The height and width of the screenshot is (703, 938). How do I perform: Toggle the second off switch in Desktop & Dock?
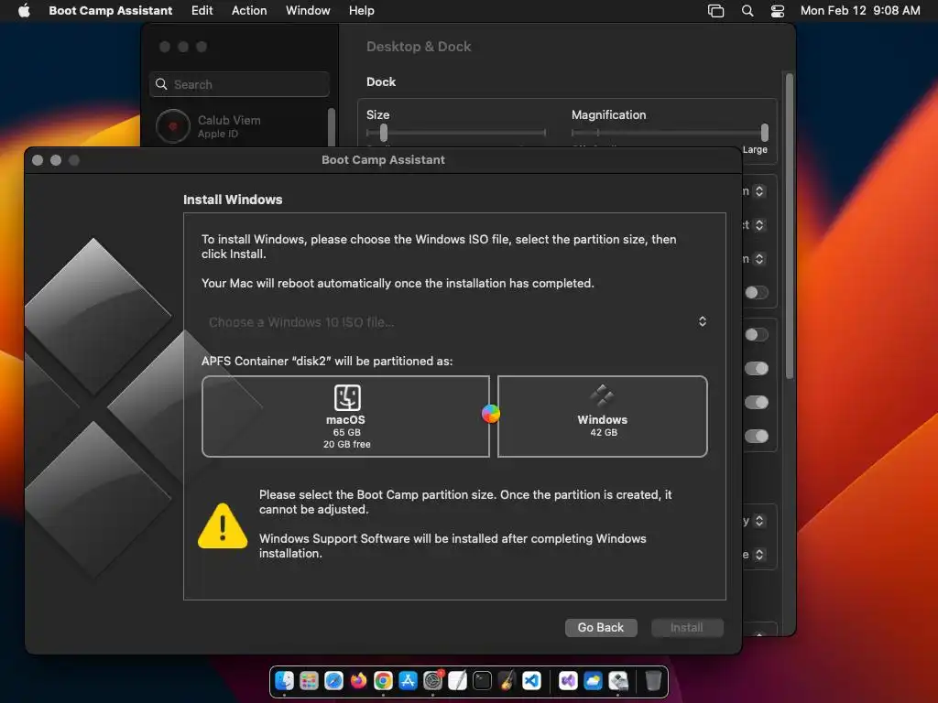(756, 334)
